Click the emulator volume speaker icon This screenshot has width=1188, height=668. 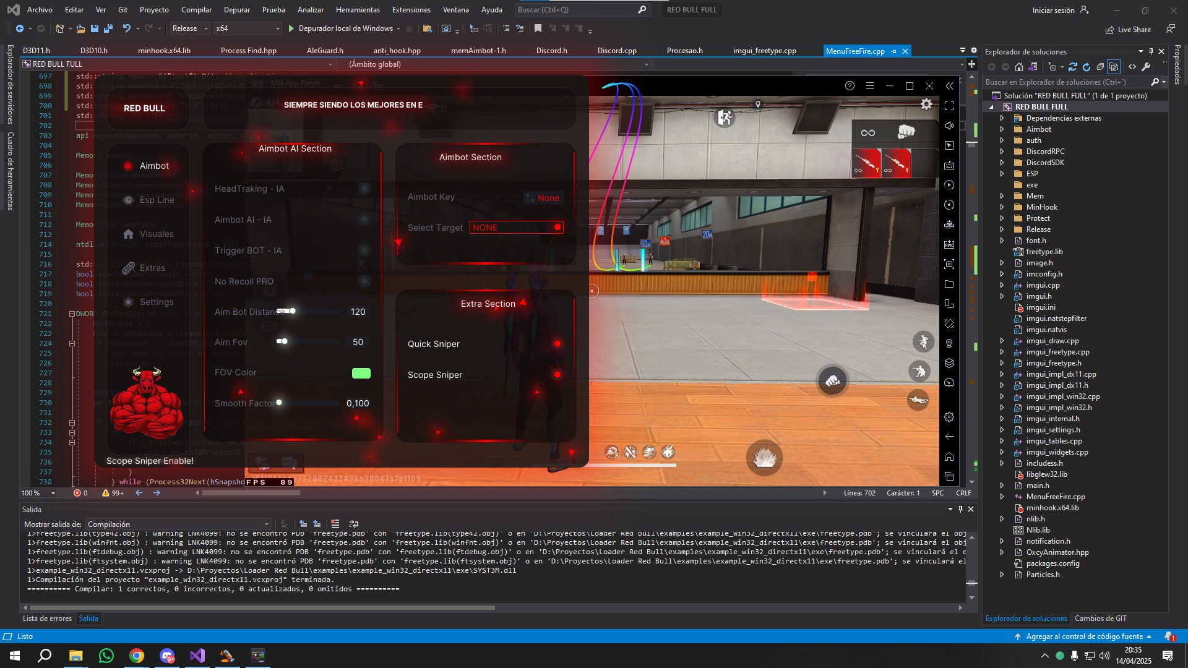[x=949, y=126]
